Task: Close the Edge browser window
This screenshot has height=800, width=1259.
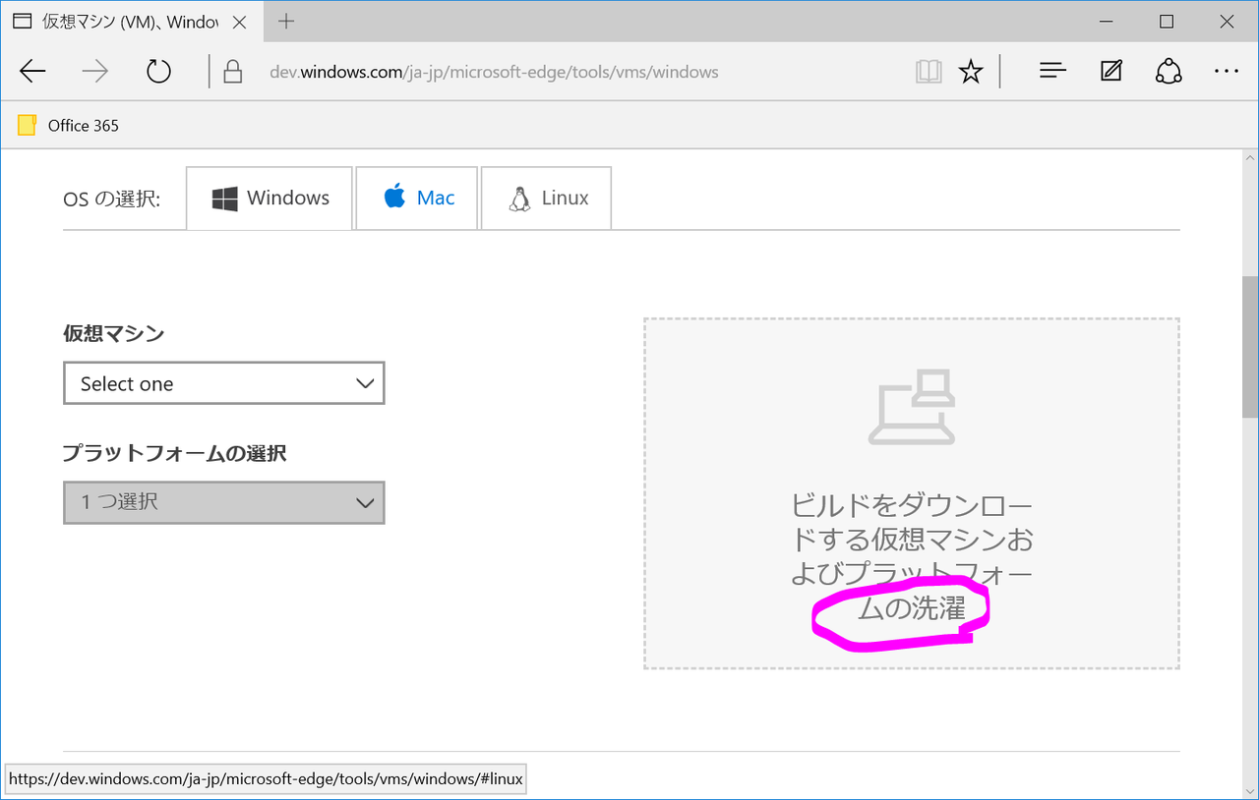Action: coord(1226,21)
